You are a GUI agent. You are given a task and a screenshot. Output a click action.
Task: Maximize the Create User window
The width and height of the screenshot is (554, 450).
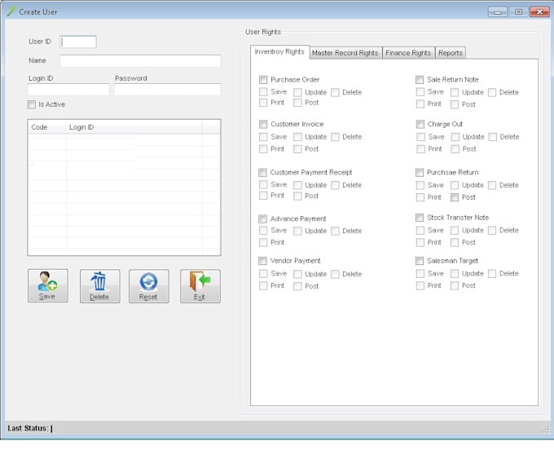tap(518, 12)
